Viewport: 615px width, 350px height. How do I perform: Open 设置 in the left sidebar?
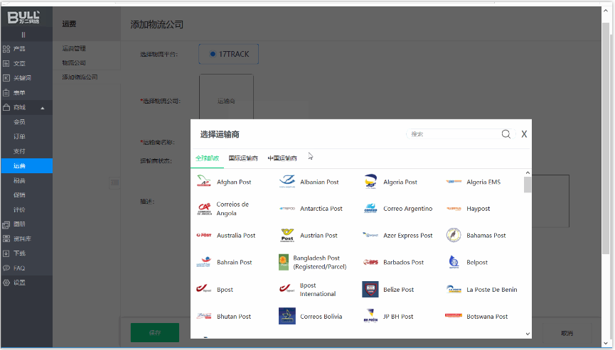[x=19, y=283]
